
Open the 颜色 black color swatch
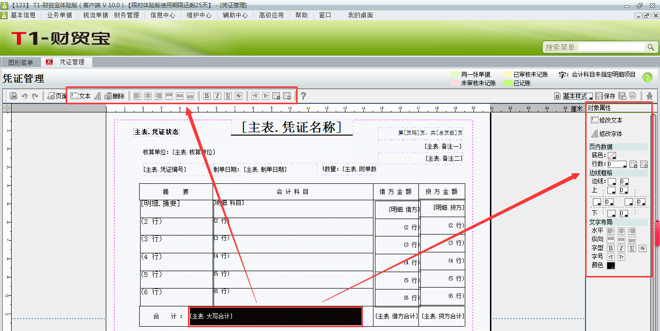[611, 265]
